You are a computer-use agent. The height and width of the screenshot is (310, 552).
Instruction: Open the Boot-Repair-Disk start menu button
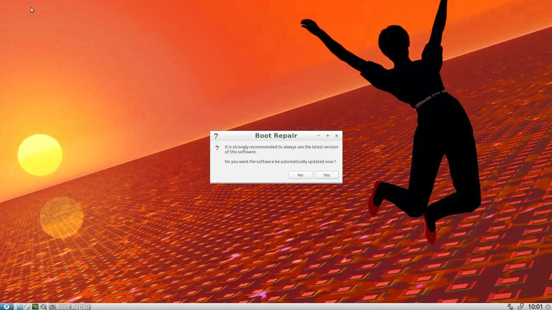(x=7, y=307)
